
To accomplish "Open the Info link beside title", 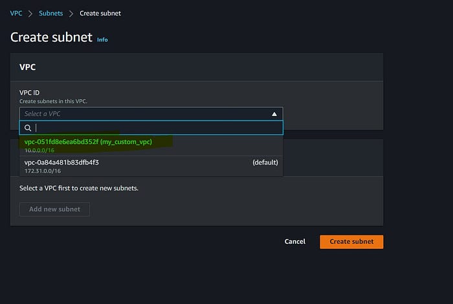I will click(102, 40).
